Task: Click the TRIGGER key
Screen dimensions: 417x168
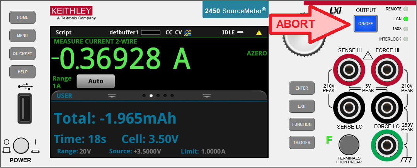Action: coord(302,143)
